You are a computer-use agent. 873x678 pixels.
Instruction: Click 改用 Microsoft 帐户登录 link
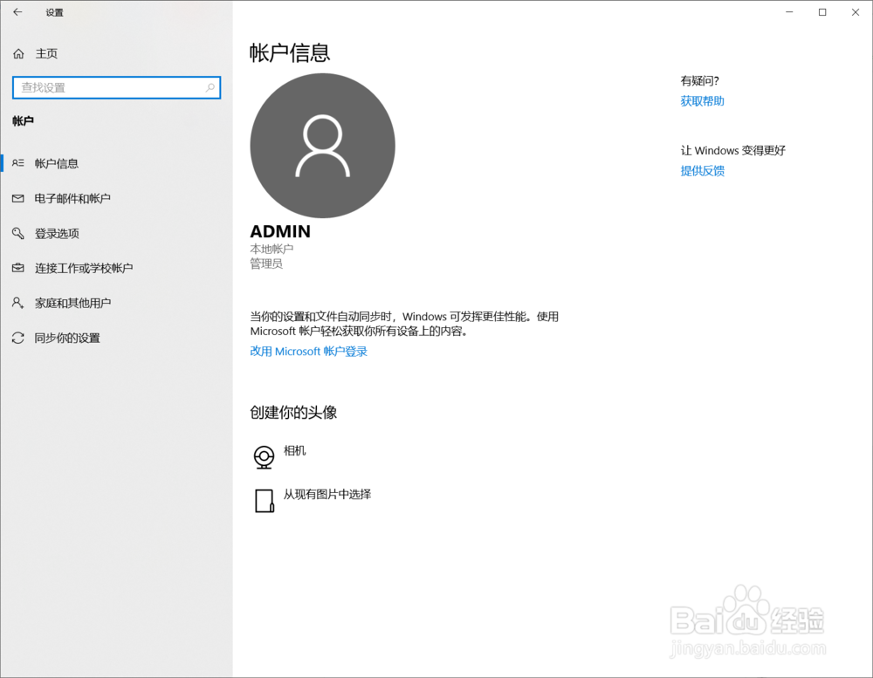(308, 352)
